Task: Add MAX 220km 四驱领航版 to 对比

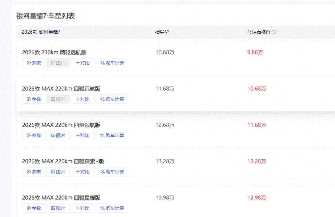Action: [x=83, y=135]
